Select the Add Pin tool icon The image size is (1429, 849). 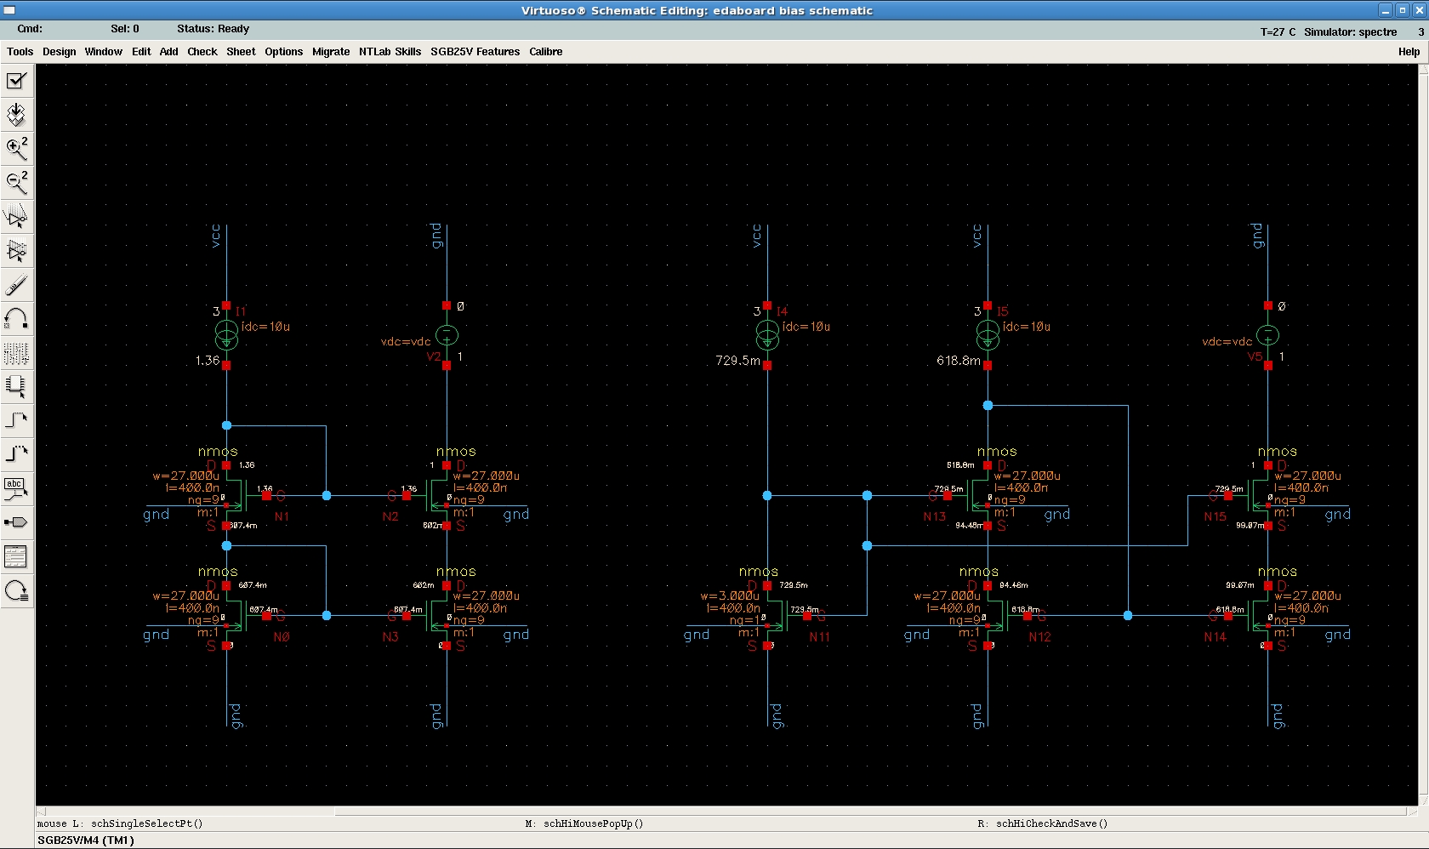tap(16, 522)
